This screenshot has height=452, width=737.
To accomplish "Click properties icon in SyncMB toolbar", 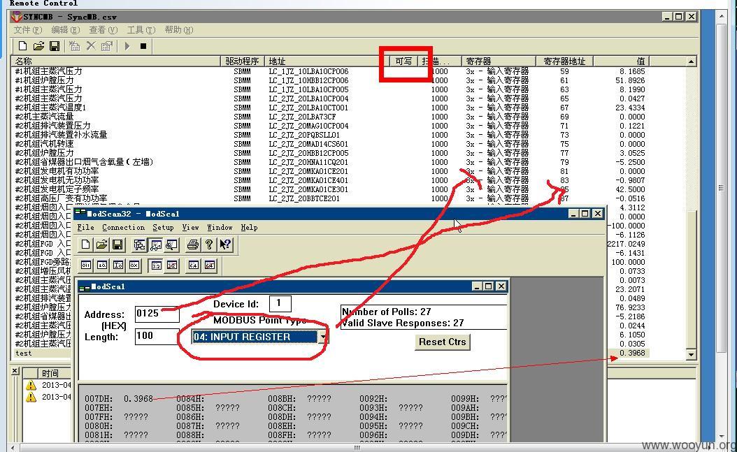I will coord(107,46).
